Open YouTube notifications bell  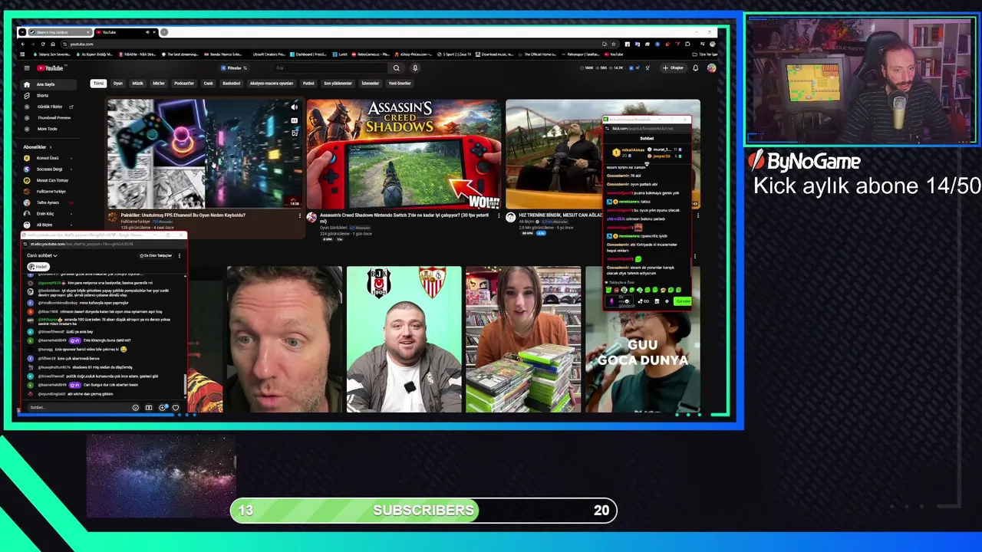tap(695, 68)
